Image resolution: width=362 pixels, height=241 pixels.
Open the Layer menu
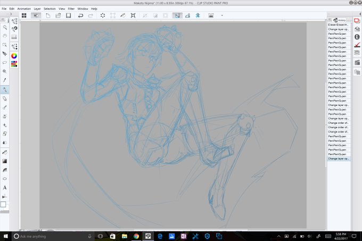pyautogui.click(x=37, y=9)
